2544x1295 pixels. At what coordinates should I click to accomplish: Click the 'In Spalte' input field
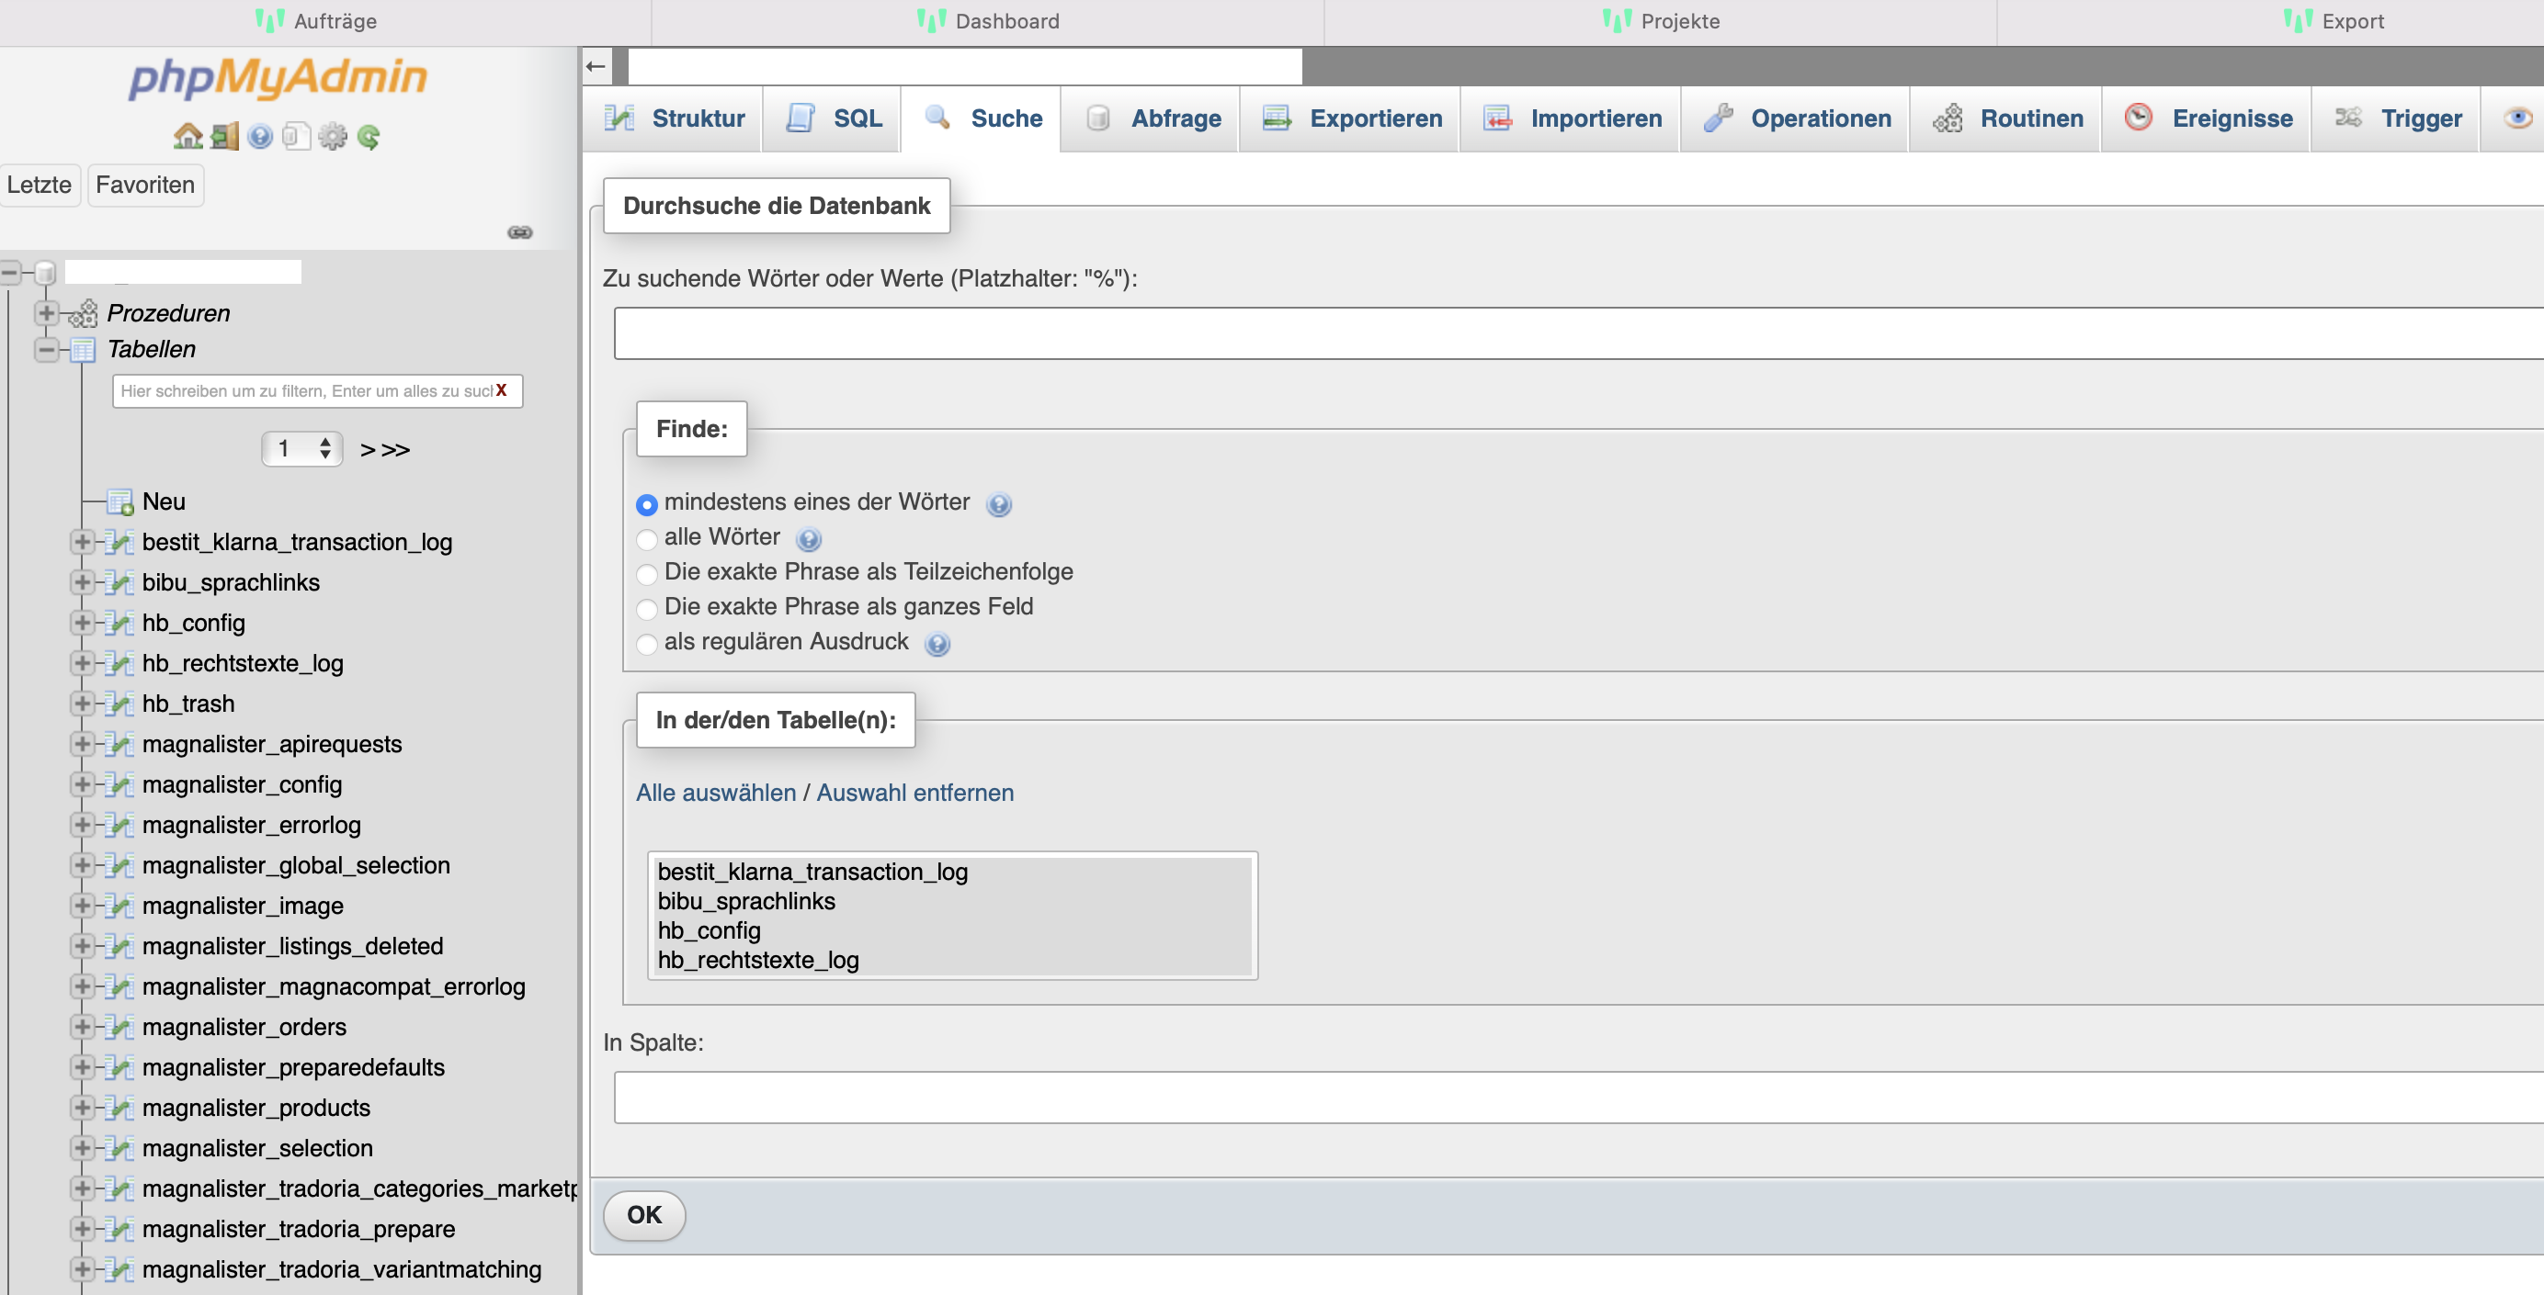pyautogui.click(x=1578, y=1098)
